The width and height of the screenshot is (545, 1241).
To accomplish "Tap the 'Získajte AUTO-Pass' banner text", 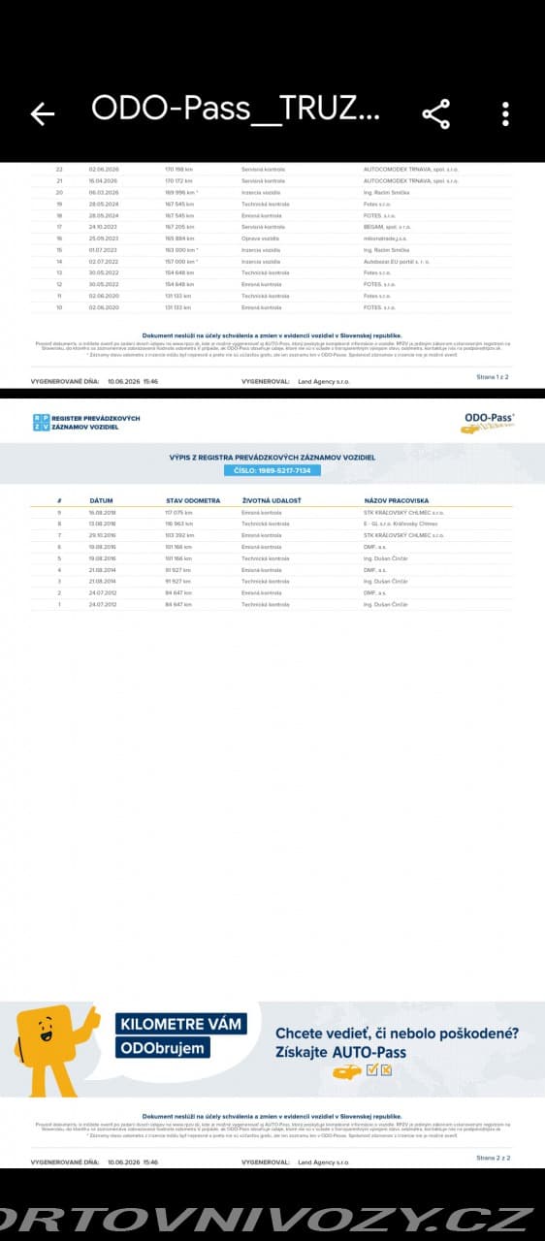I will [340, 1053].
